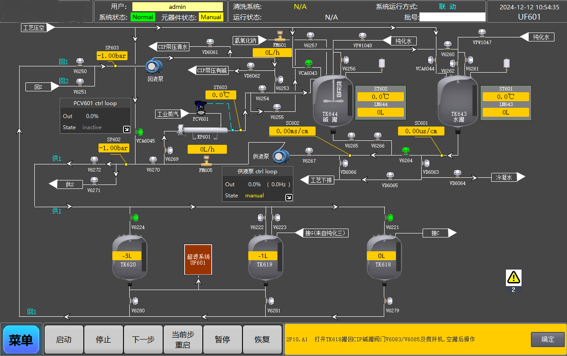Click valve V6266 icon
The width and height of the screenshot is (567, 356).
378,137
